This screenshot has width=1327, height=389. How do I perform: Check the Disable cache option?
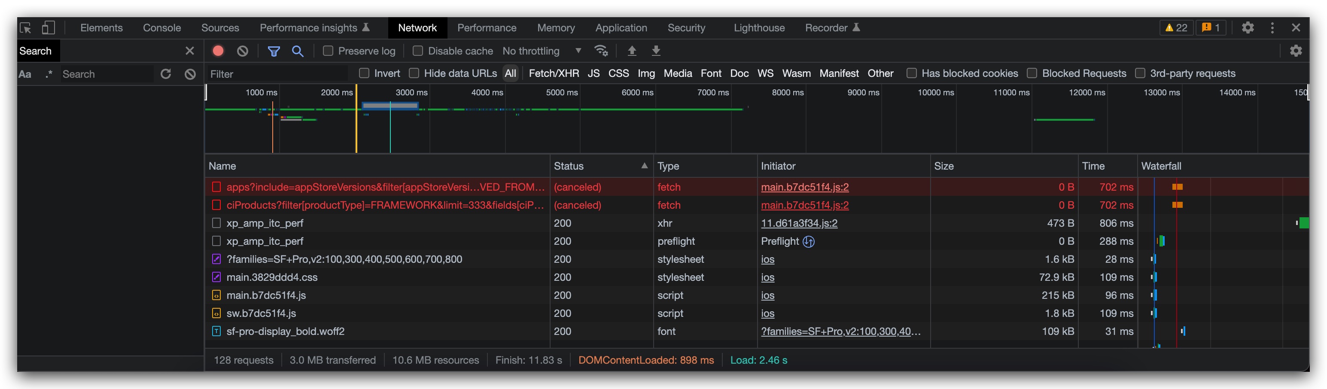coord(418,51)
